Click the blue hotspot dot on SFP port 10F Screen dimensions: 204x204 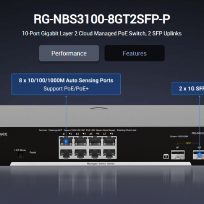pyautogui.click(x=199, y=154)
